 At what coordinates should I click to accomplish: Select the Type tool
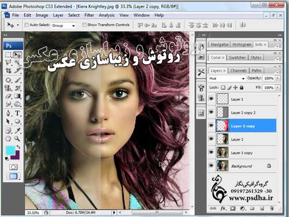click(17, 113)
